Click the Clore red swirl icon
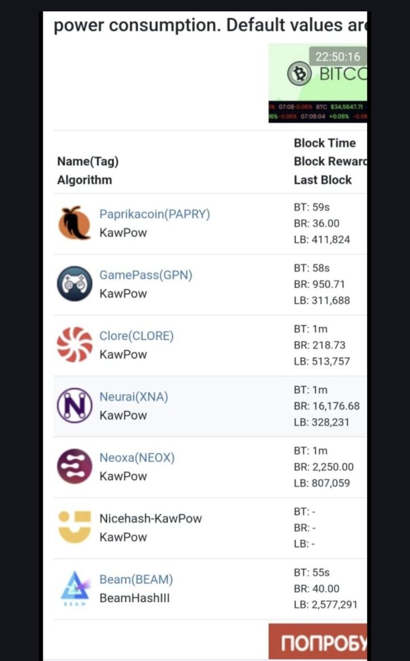Viewport: 410px width, 661px height. [x=75, y=344]
